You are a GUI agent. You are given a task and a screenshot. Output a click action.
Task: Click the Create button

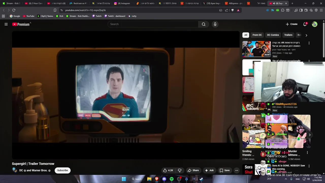coord(291,24)
